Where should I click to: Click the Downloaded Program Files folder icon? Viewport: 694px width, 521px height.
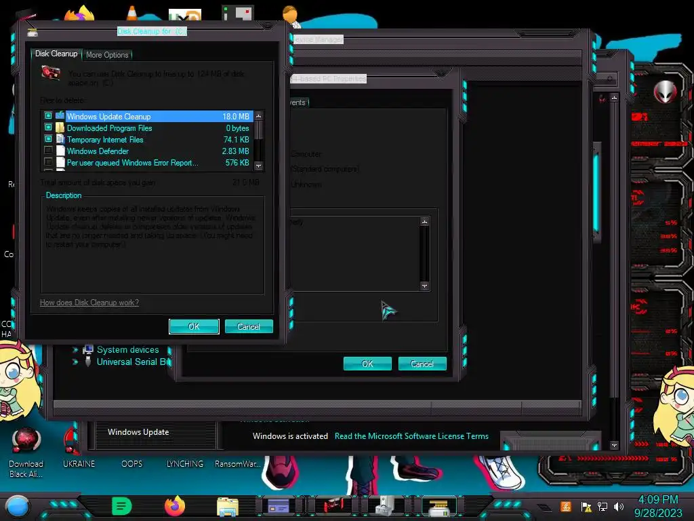(60, 128)
